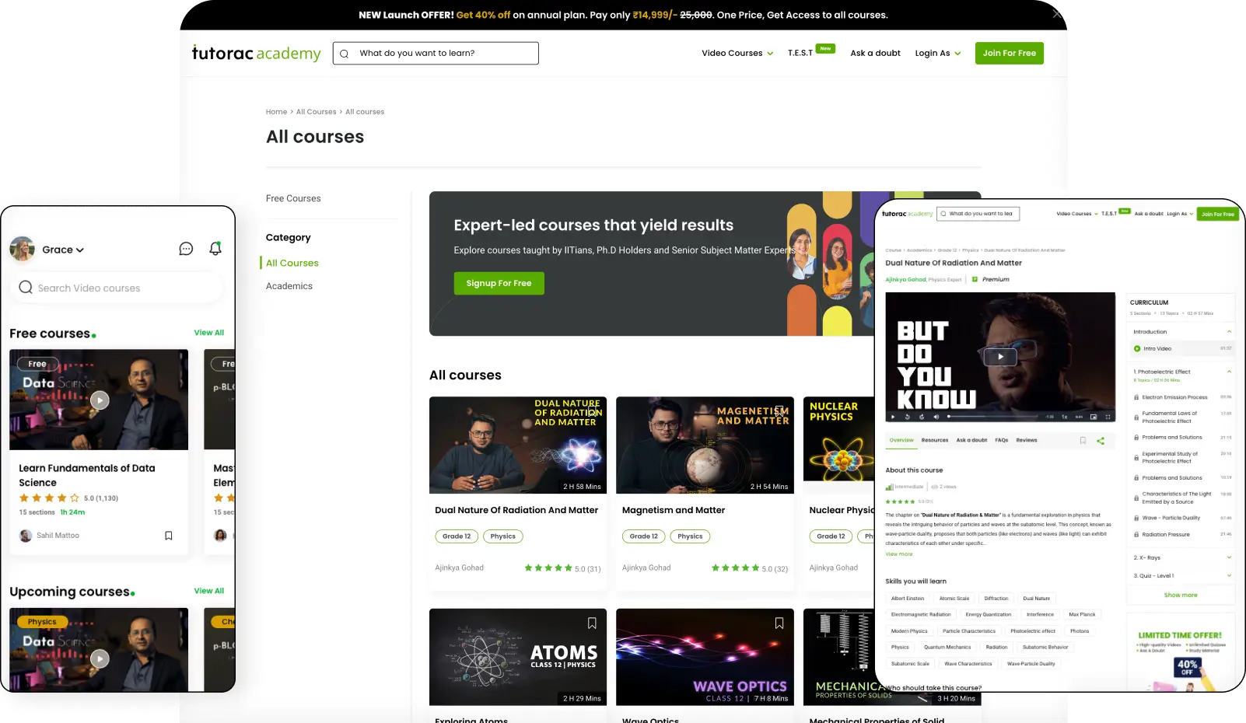Bookmark the Learn Fundamentals of Data Science card
The image size is (1246, 723).
pos(168,536)
